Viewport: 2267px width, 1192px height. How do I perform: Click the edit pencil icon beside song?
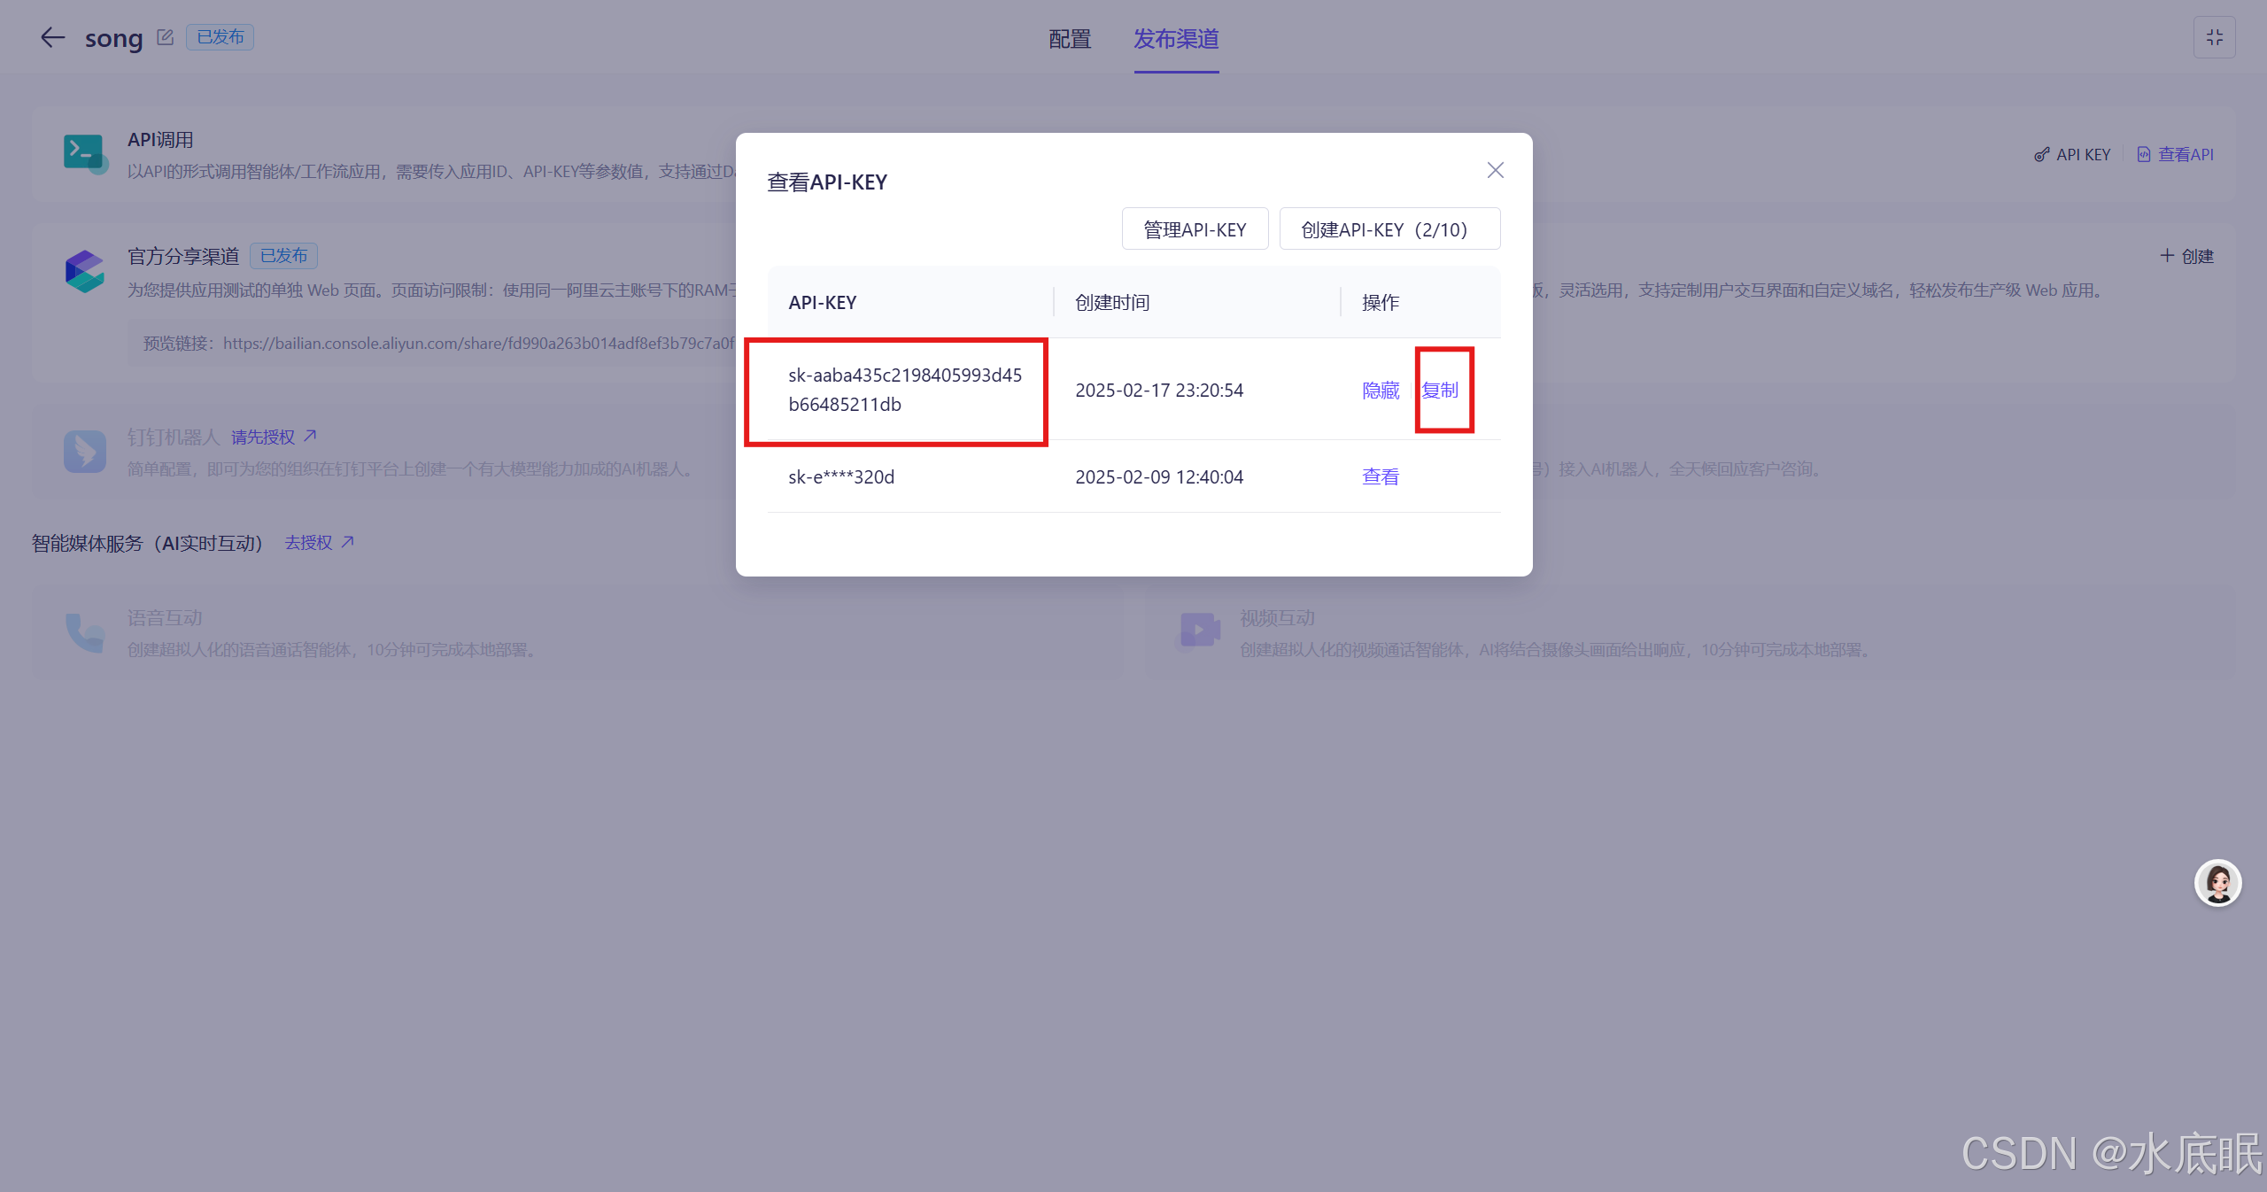[x=165, y=37]
